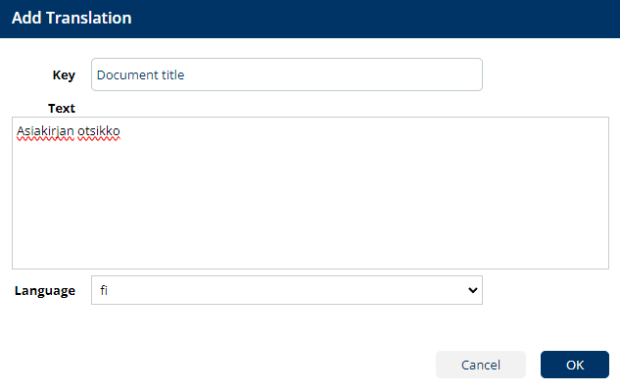Image resolution: width=620 pixels, height=392 pixels.
Task: Confirm the translation with the OK button
Action: pos(574,365)
